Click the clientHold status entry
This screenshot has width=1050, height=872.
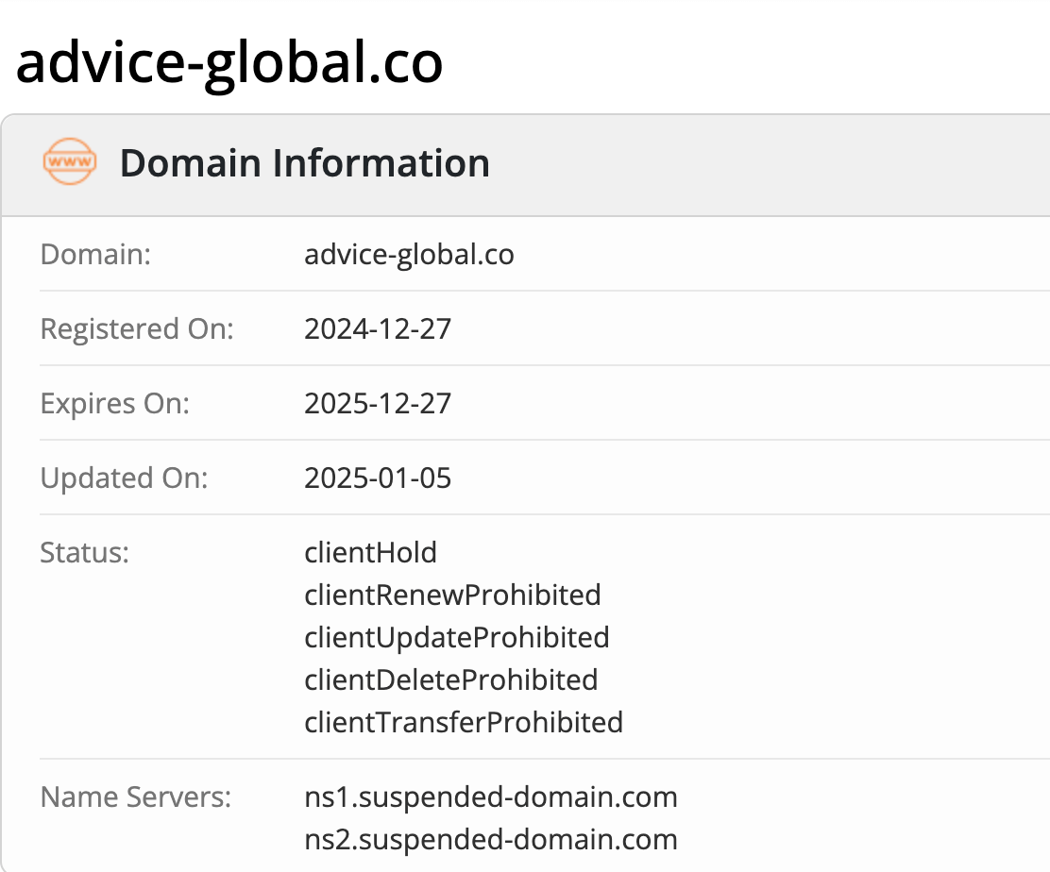point(370,553)
